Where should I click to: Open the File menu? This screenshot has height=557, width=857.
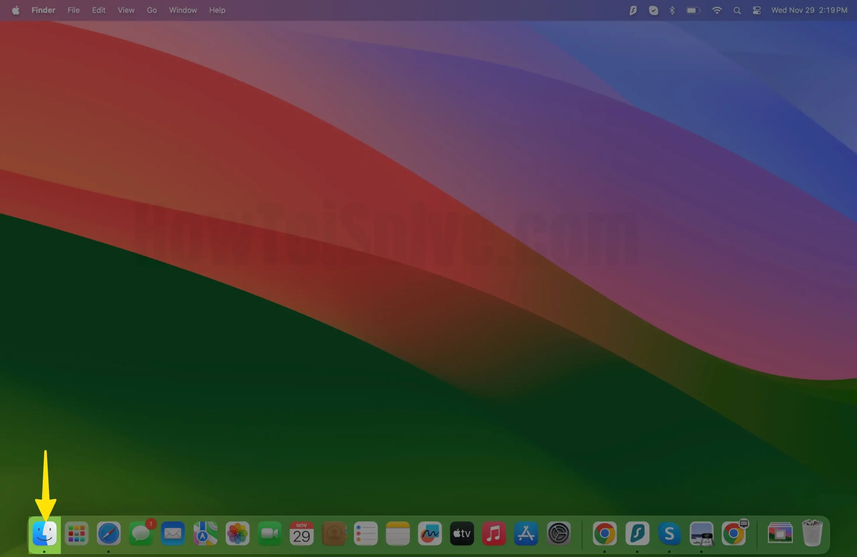point(73,10)
